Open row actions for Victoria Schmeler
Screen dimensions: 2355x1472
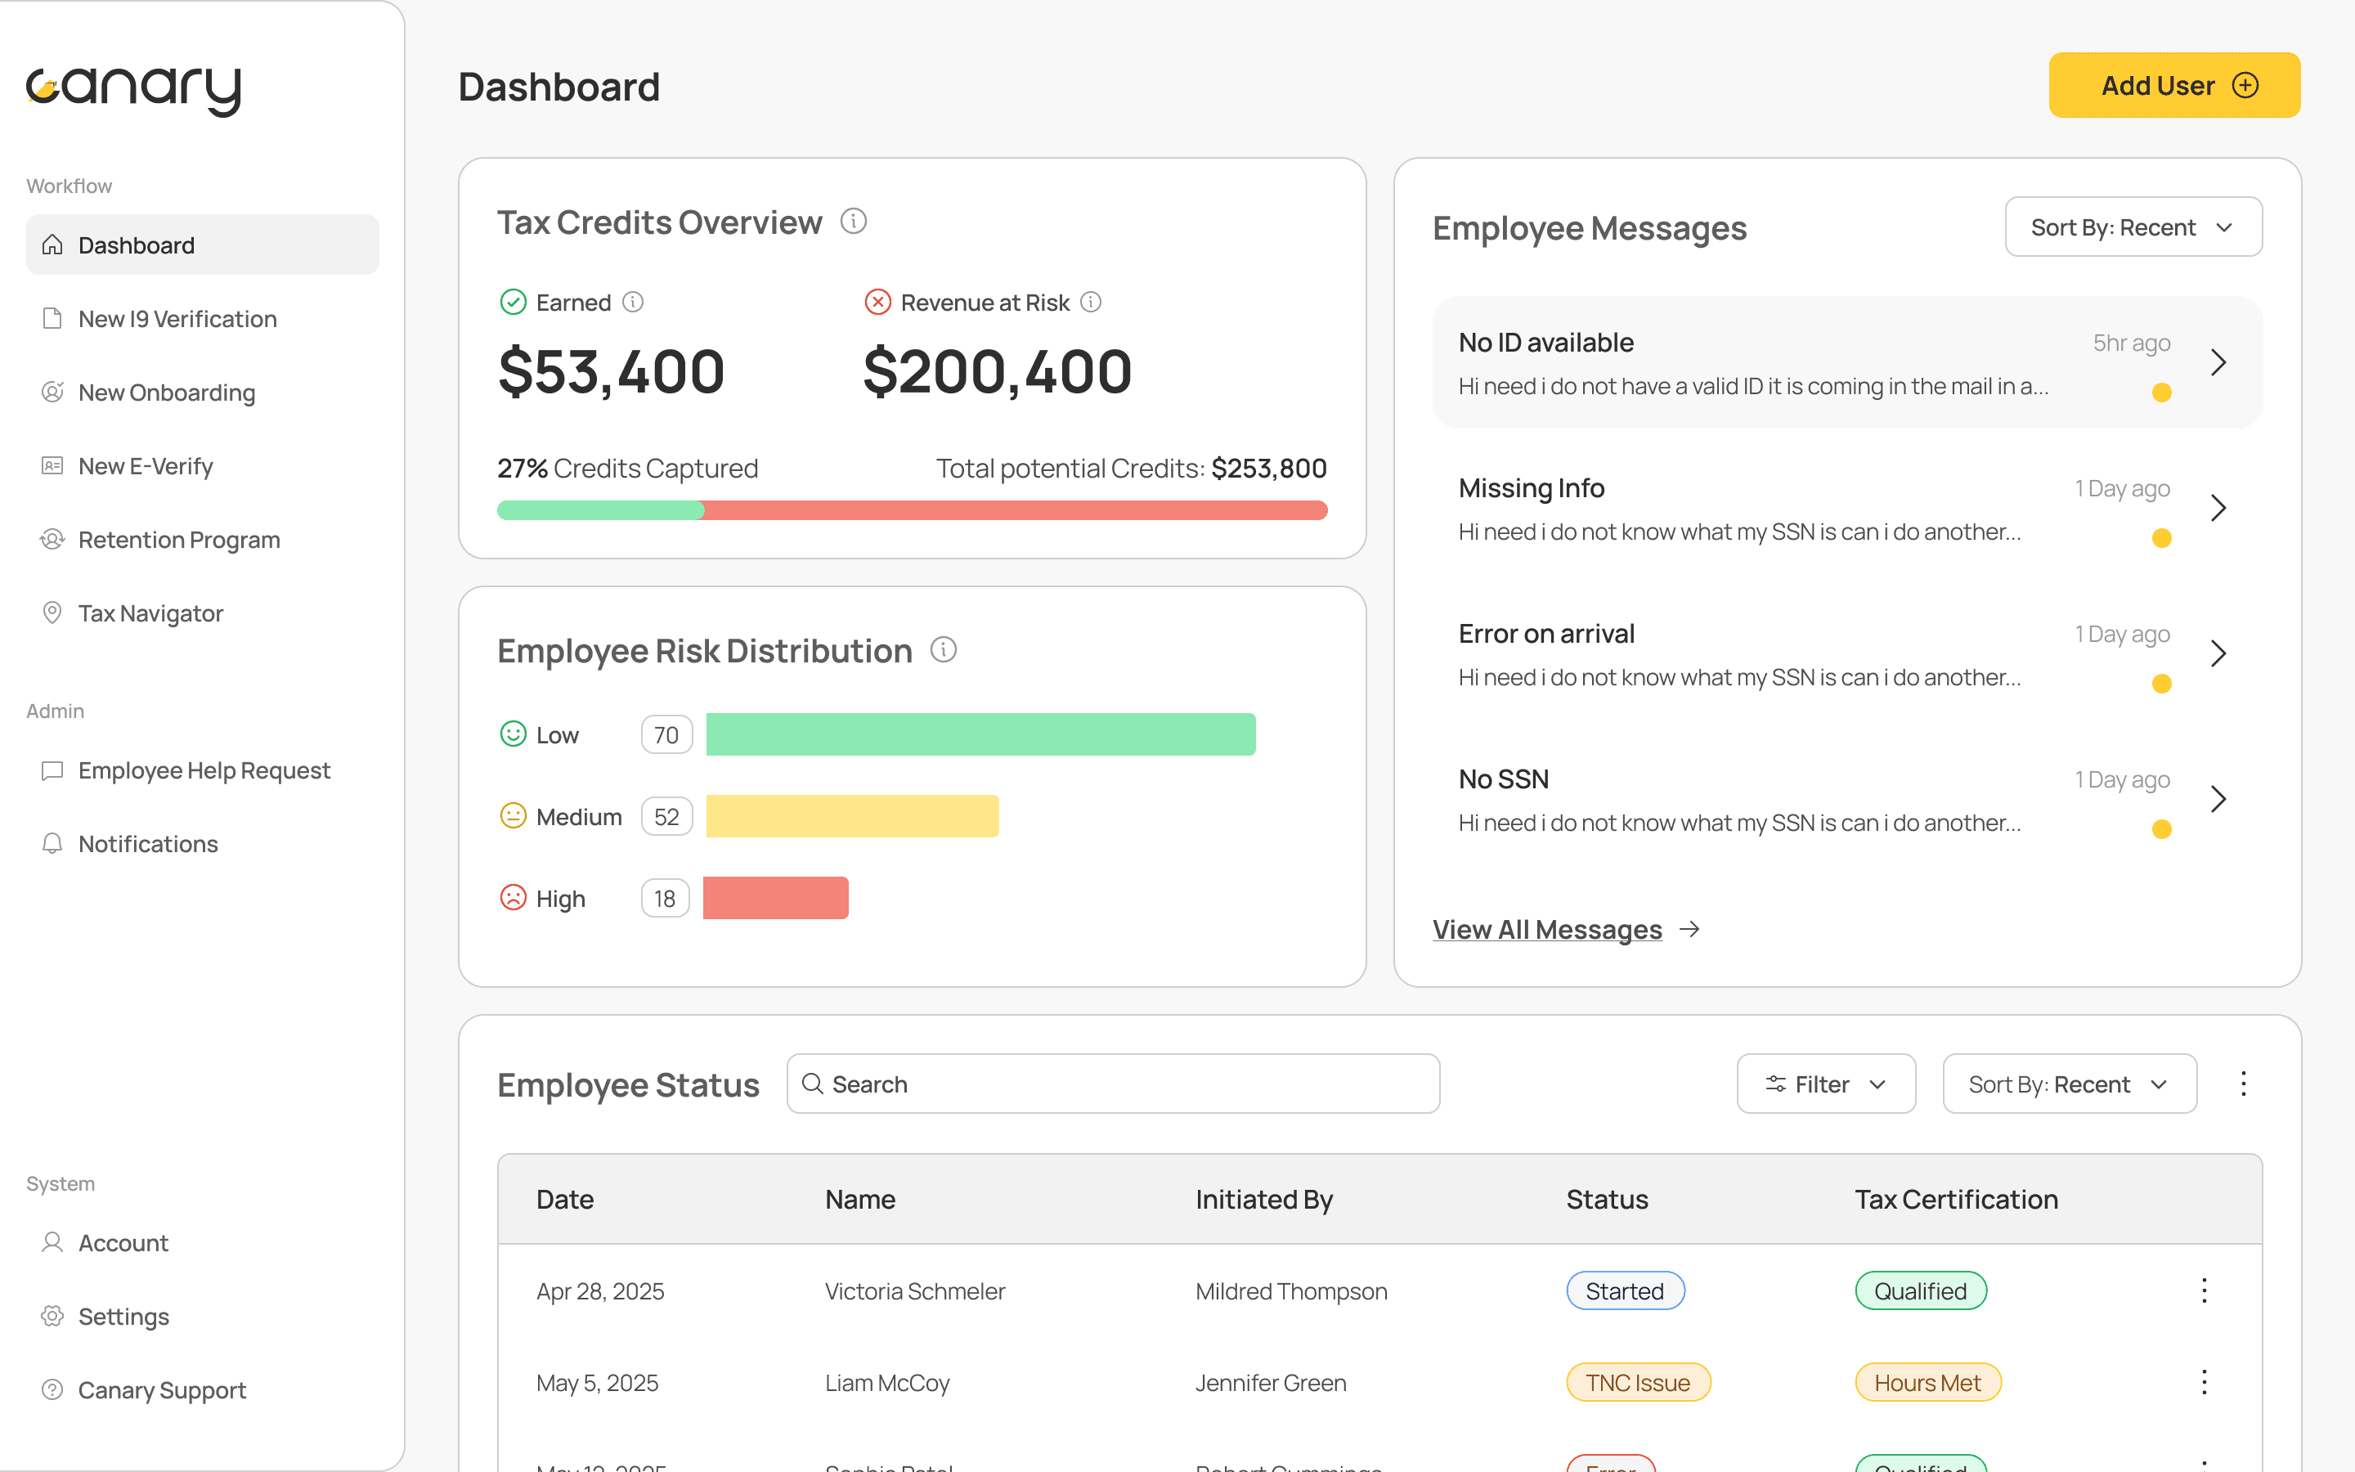(x=2205, y=1291)
